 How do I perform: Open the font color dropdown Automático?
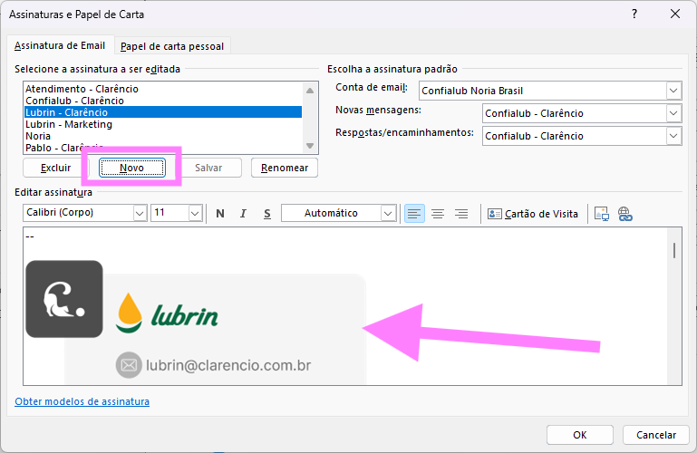pos(388,213)
